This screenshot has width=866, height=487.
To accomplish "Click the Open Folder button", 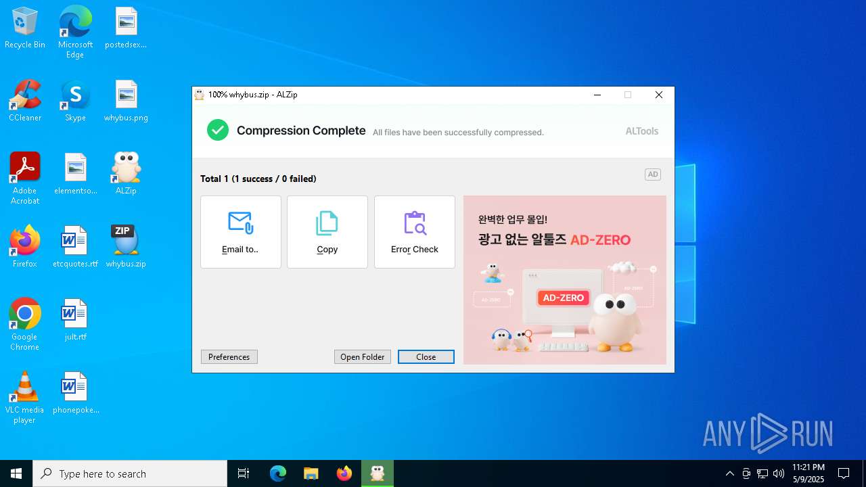I will 363,357.
